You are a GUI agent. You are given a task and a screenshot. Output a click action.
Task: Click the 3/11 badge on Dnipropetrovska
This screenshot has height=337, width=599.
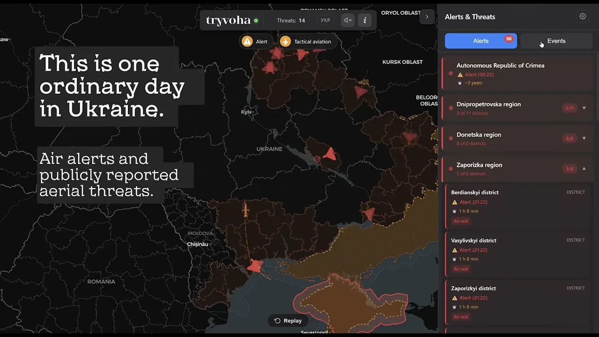coord(569,108)
